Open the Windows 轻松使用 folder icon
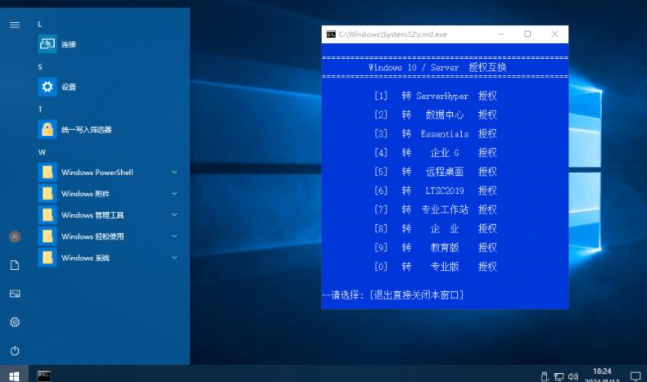This screenshot has width=647, height=382. pos(48,236)
